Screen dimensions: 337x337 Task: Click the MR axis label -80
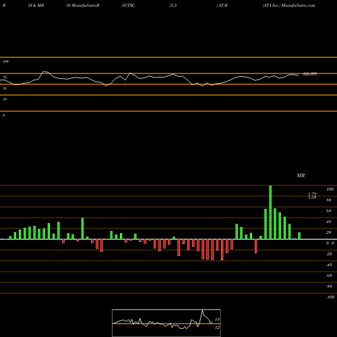[329, 286]
